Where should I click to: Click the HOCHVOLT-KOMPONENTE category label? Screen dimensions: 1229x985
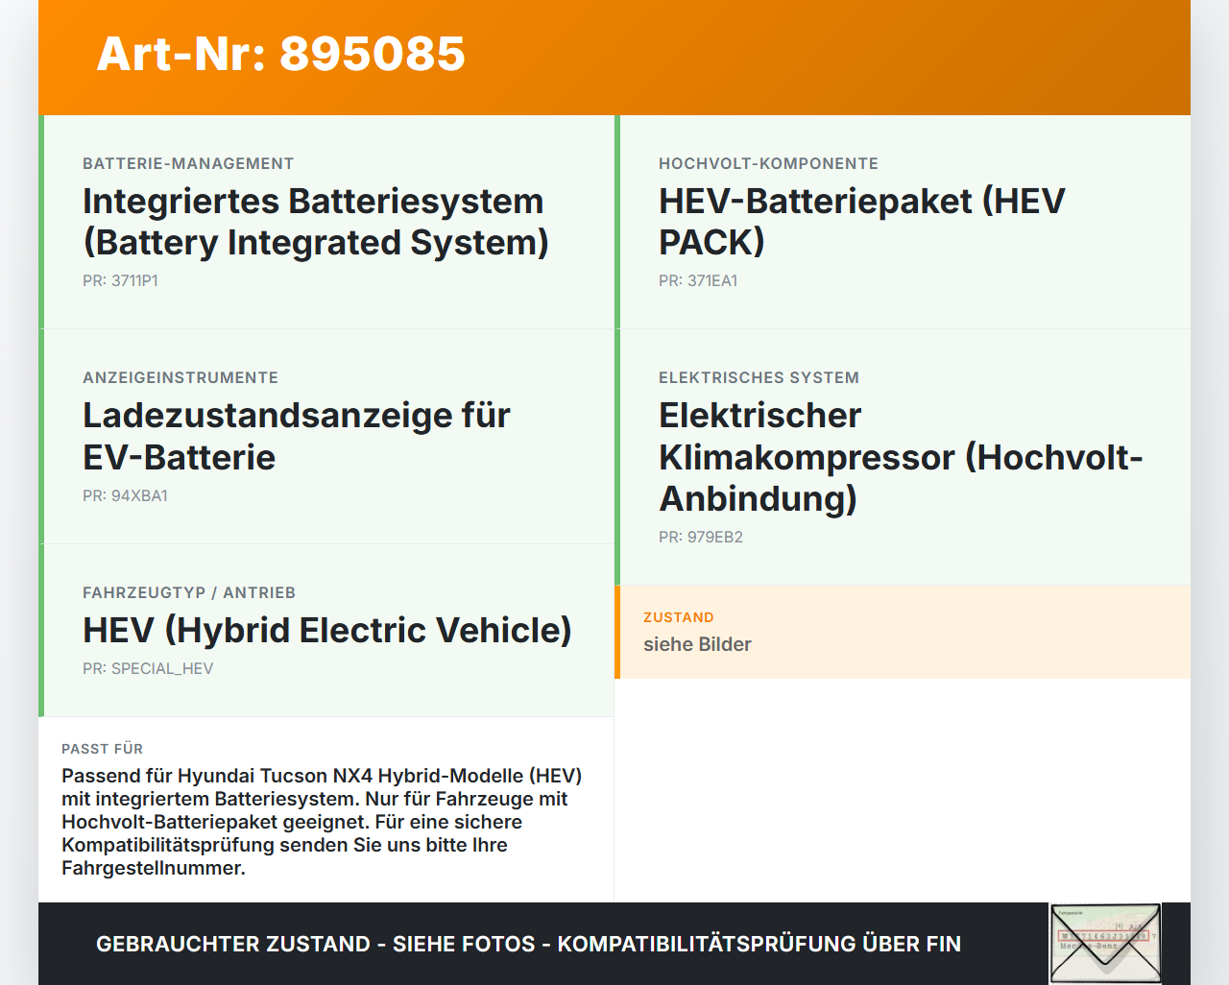click(768, 164)
